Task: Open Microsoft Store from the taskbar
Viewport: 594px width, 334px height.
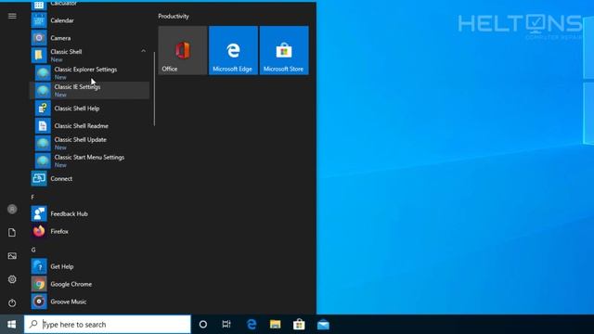Action: [299, 325]
